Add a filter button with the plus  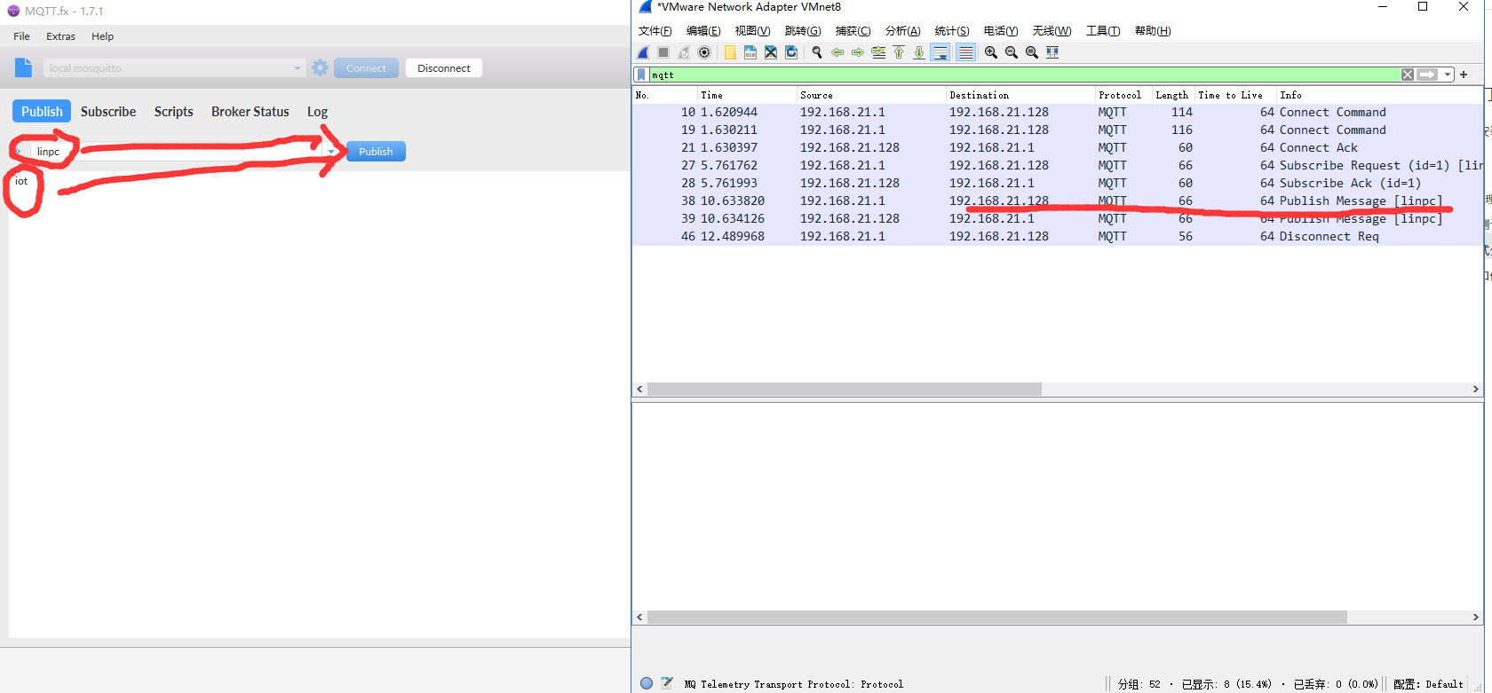point(1464,75)
